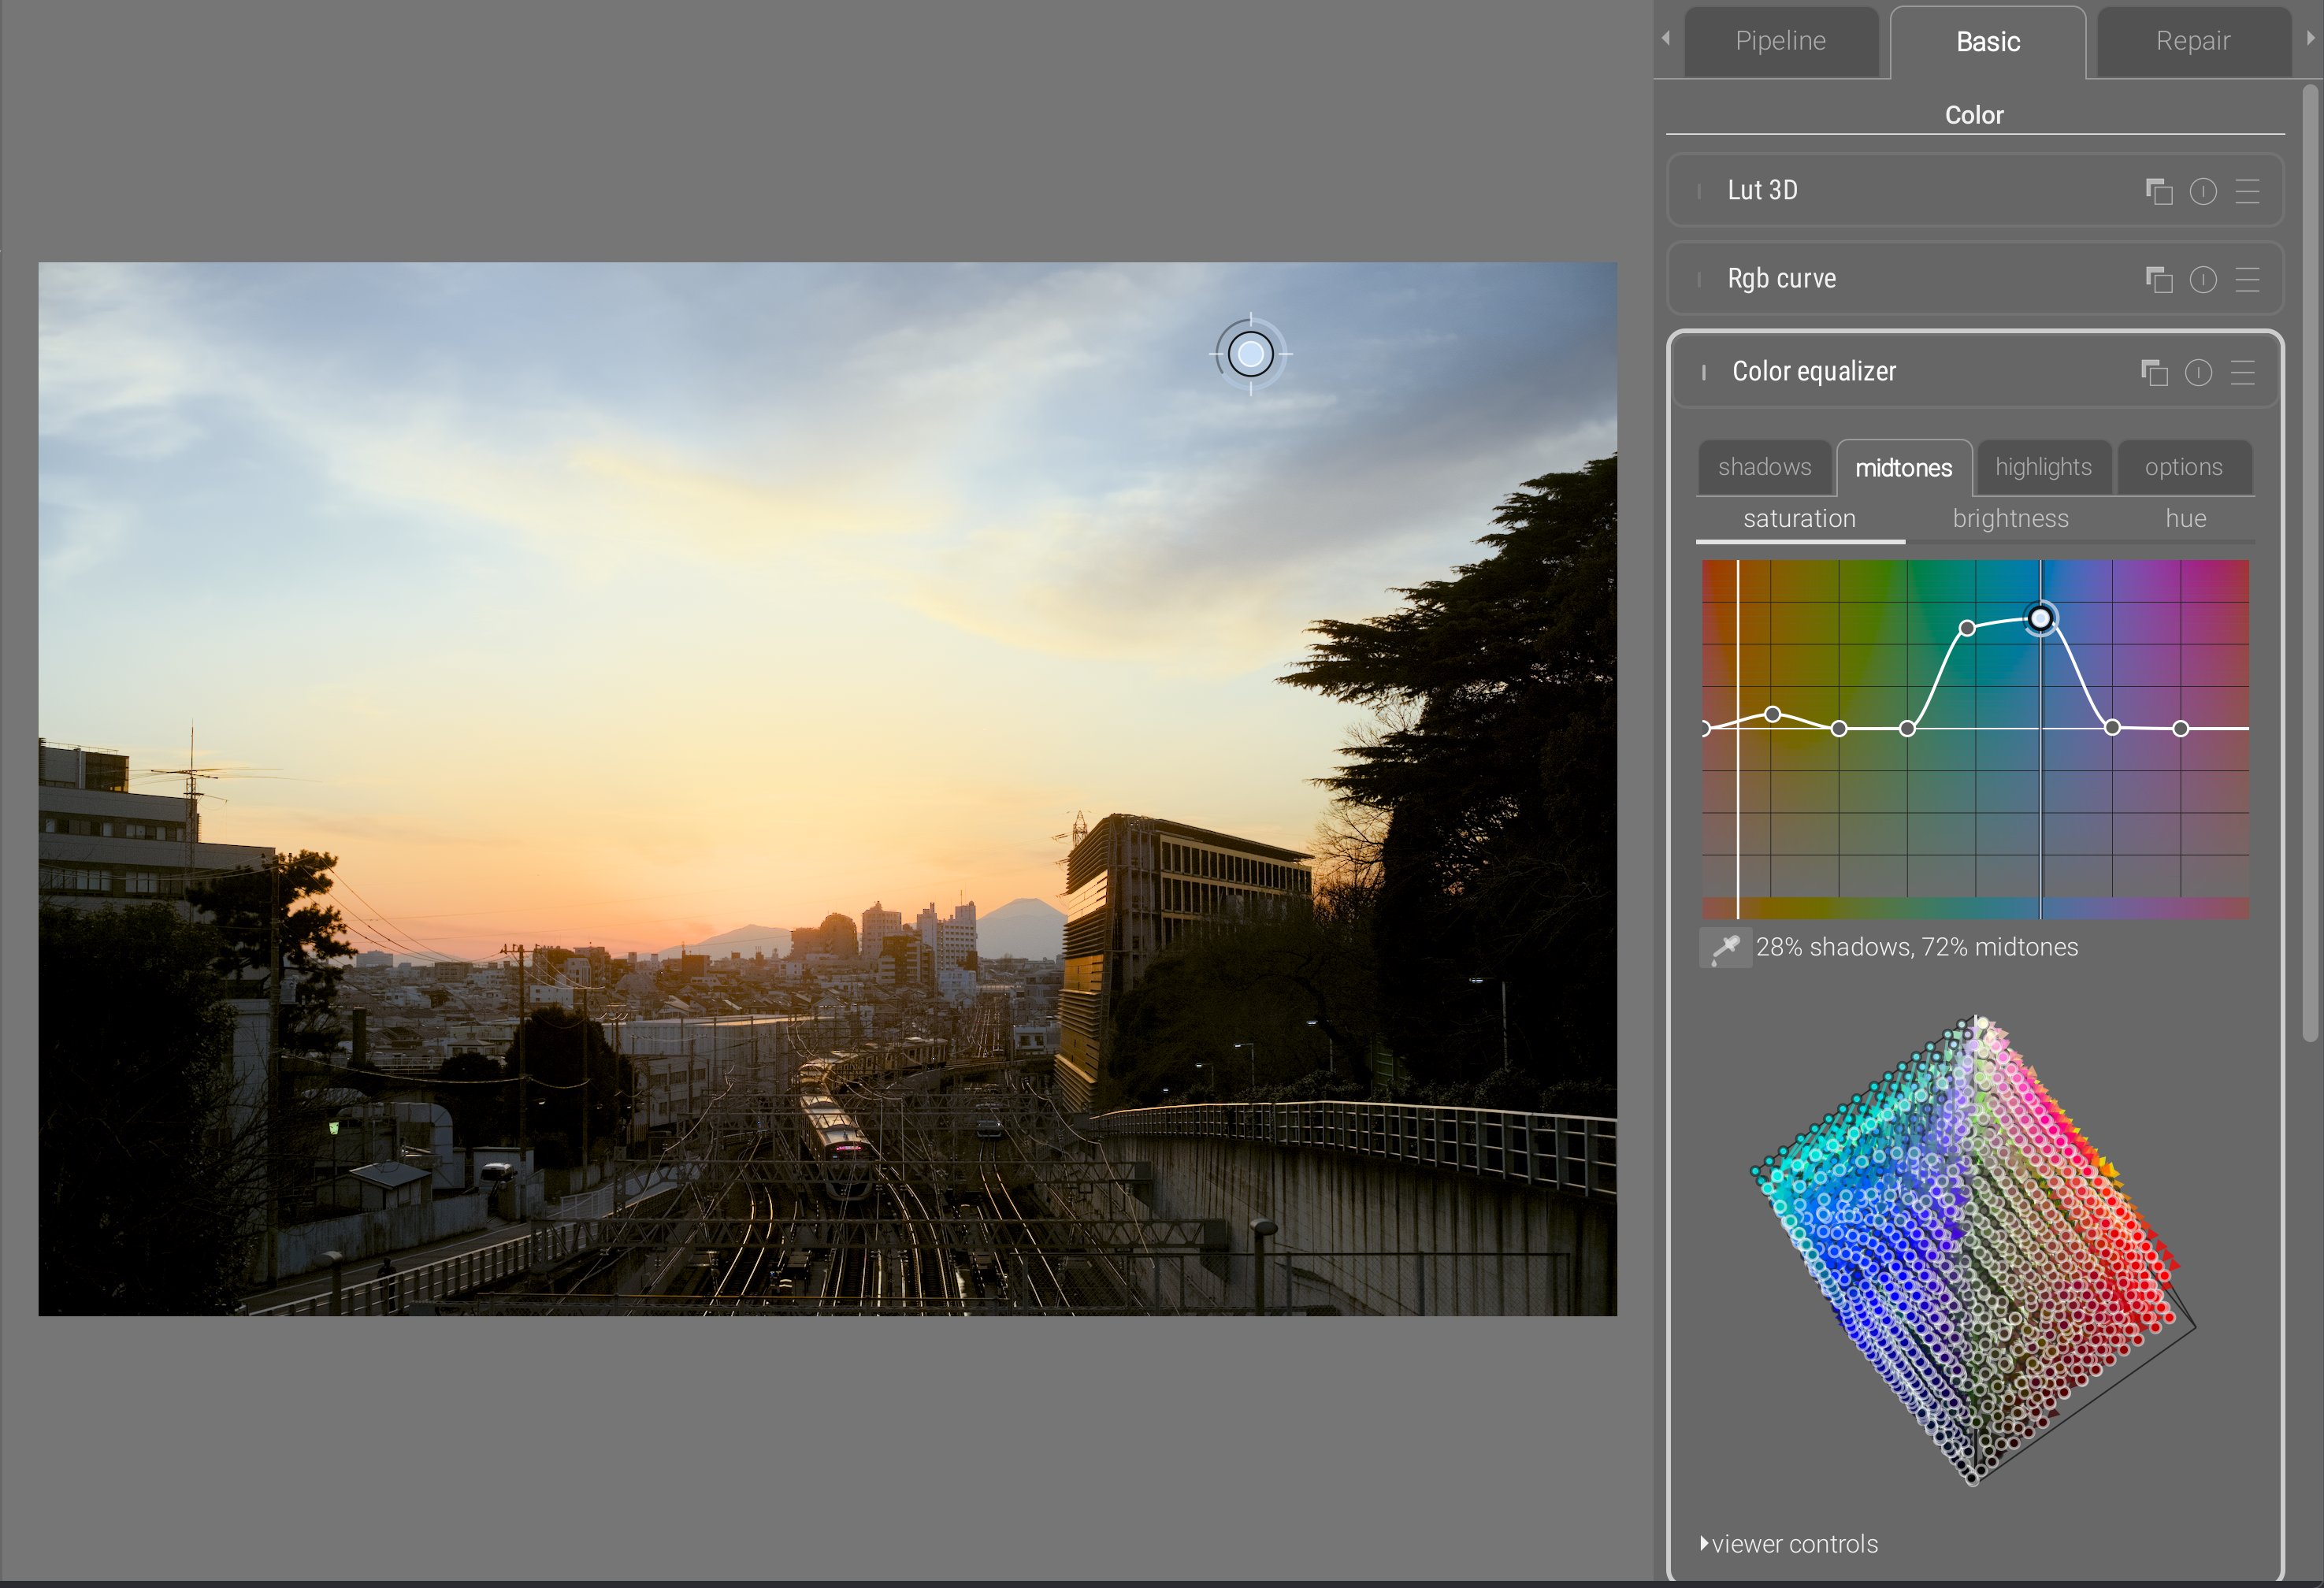
Task: Select the hue curve channel
Action: click(2185, 518)
